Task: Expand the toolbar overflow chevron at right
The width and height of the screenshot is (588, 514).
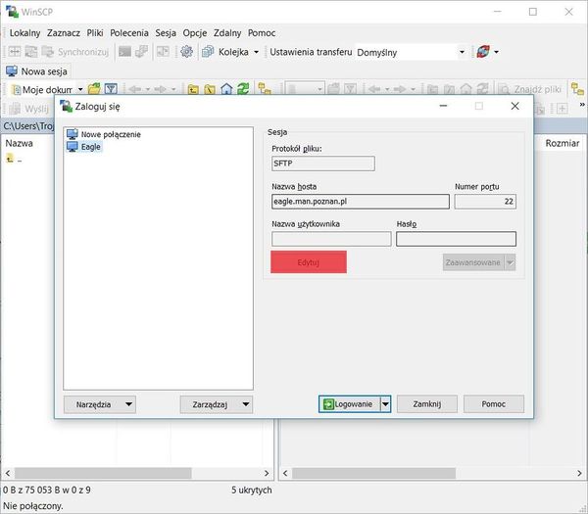Action: pos(582,105)
